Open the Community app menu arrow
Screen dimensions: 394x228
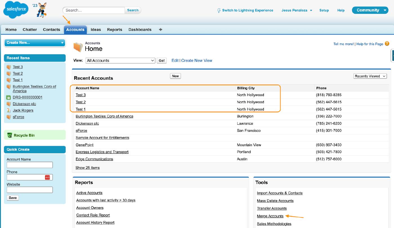coord(385,10)
